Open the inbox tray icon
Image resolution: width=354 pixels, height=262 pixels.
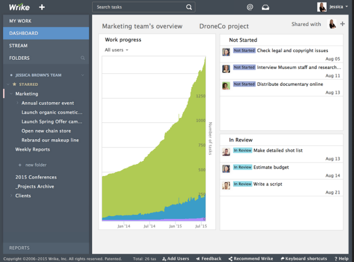[265, 7]
